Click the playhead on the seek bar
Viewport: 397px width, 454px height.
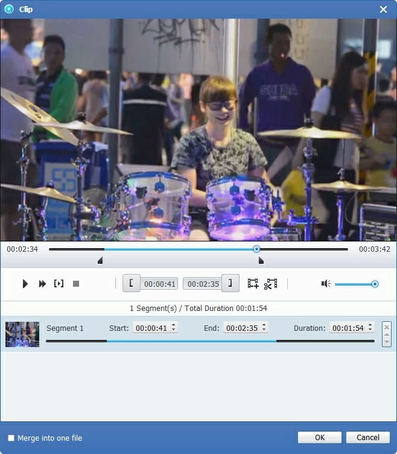point(256,249)
